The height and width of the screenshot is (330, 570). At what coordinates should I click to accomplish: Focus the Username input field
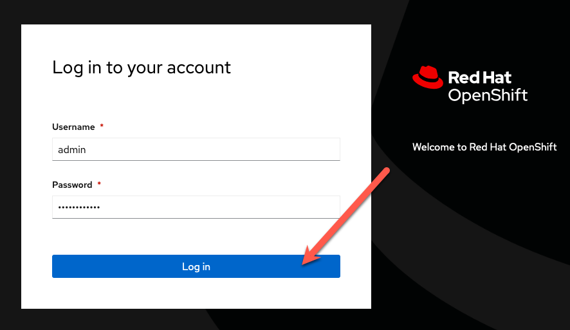[196, 149]
